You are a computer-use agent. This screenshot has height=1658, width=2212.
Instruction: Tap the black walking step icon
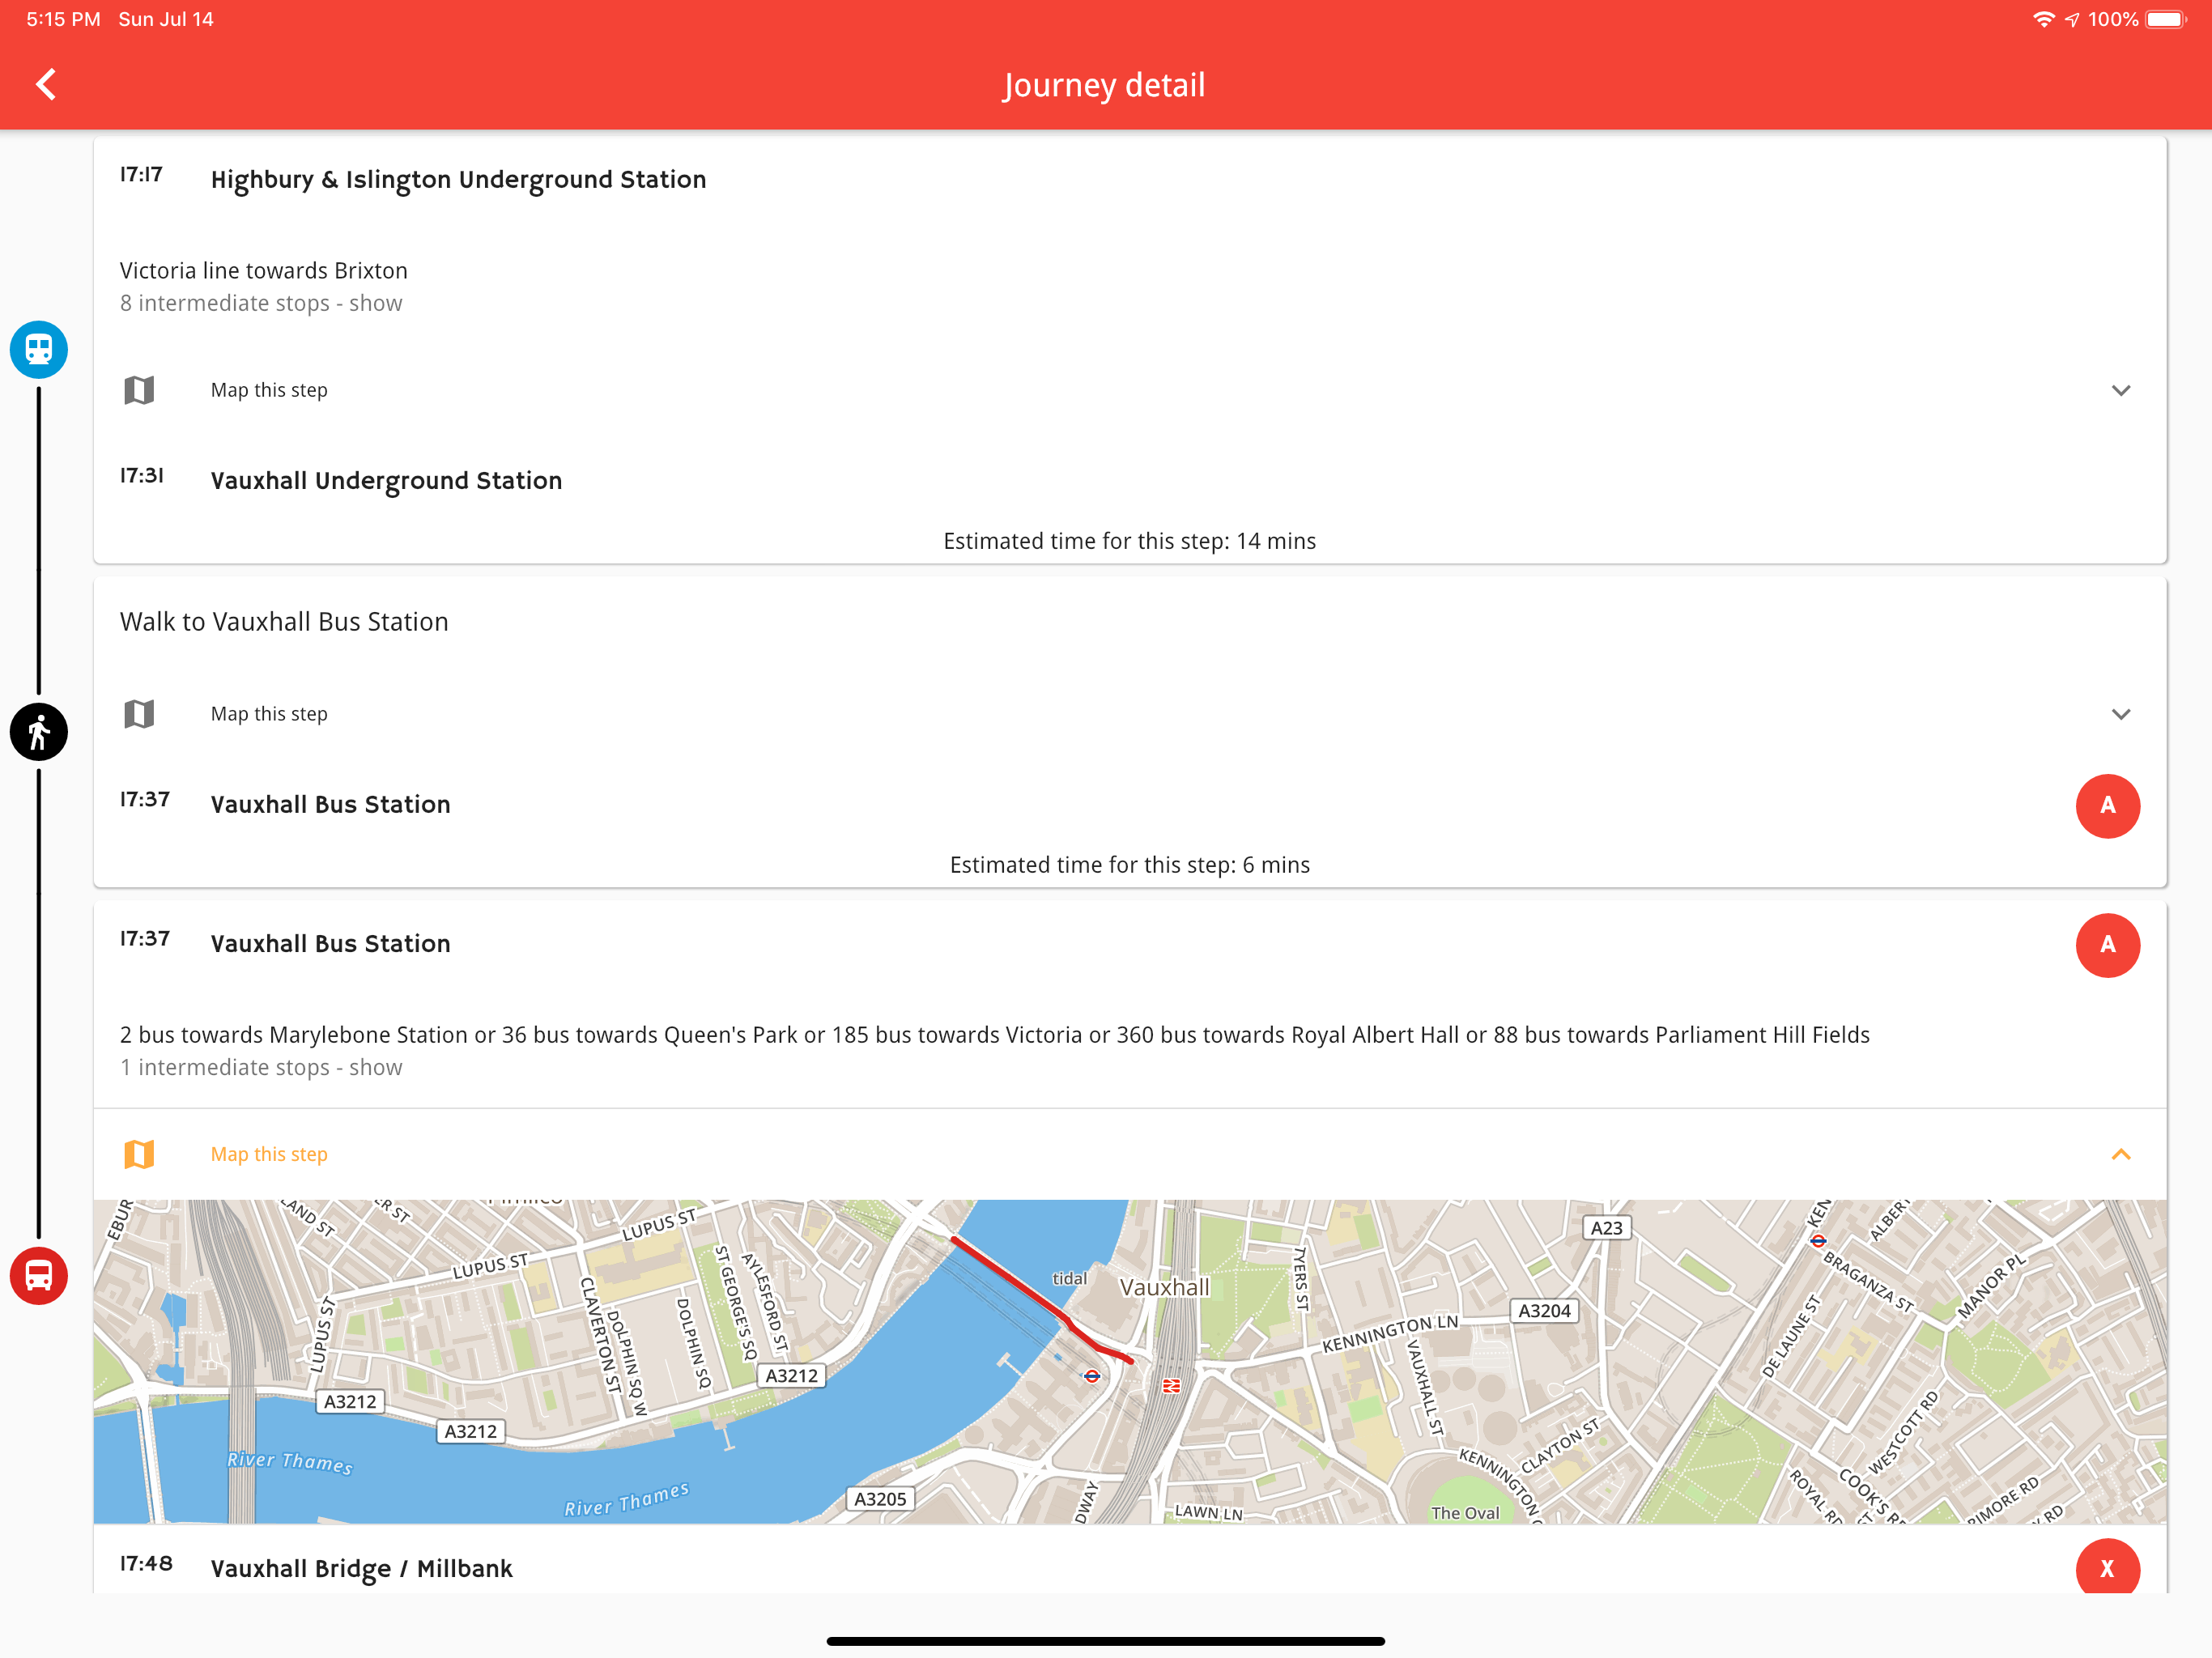[x=39, y=732]
